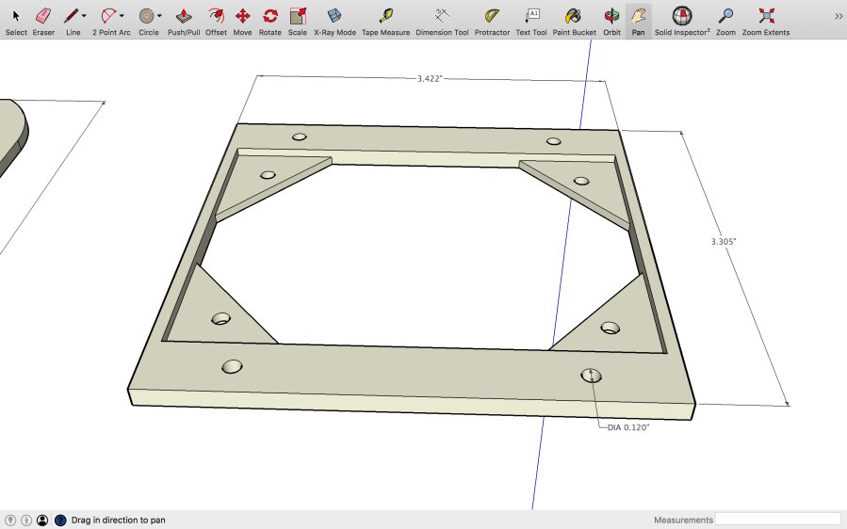Open the help question mark in status bar

click(60, 520)
